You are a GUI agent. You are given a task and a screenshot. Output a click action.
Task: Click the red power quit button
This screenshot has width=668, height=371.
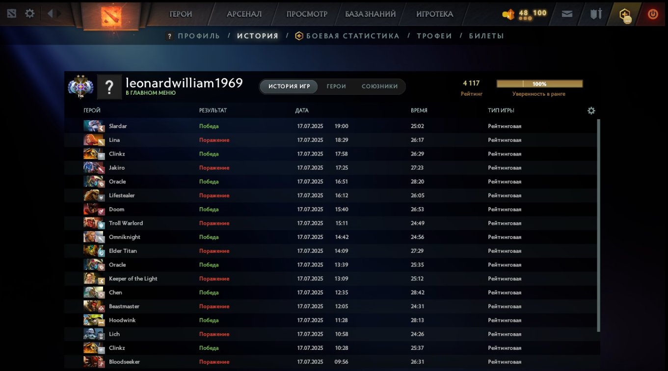coord(653,14)
